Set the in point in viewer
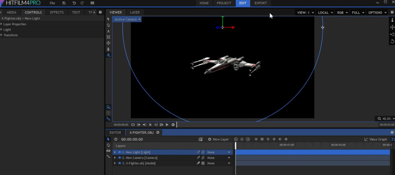 click(x=139, y=125)
